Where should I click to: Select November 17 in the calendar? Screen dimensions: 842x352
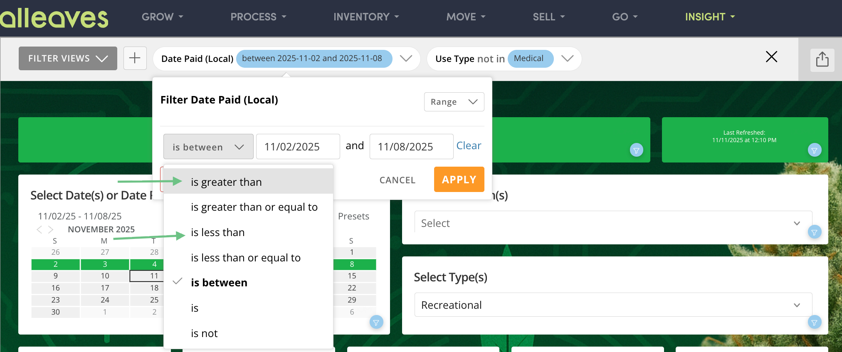(x=105, y=288)
